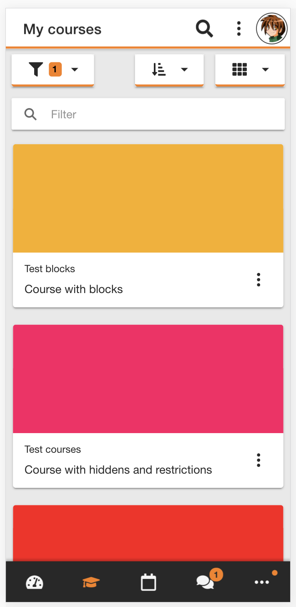Open the calendar tab icon
The width and height of the screenshot is (296, 607).
point(148,582)
